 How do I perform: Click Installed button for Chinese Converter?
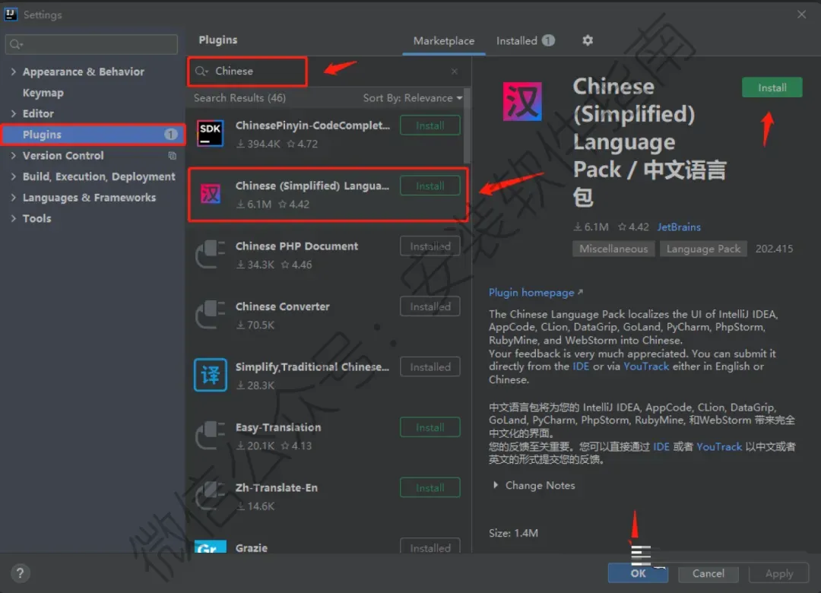coord(430,306)
